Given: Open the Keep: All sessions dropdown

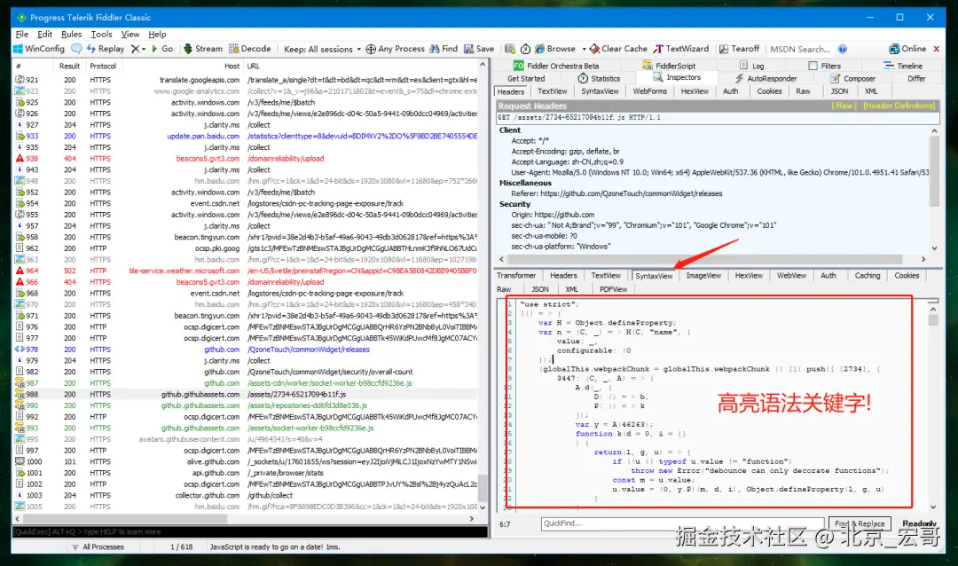Looking at the screenshot, I should (323, 49).
